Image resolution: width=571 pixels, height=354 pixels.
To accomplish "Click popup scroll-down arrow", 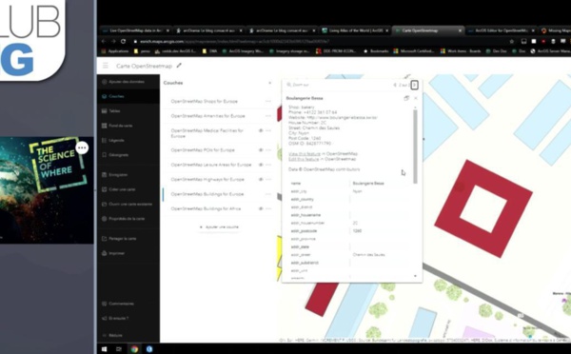I will tap(415, 276).
